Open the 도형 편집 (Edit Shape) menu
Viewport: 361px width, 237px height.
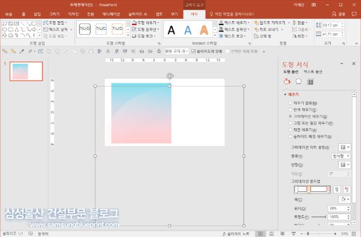pos(55,23)
